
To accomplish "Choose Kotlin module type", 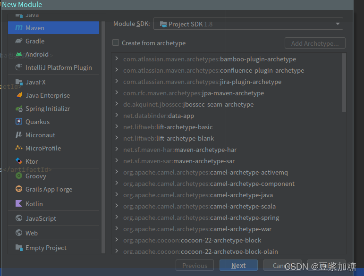I will pos(54,204).
